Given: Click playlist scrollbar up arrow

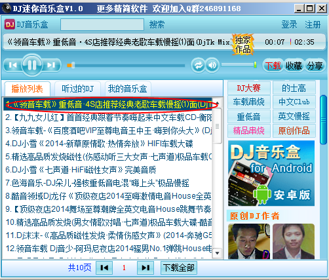Looking at the screenshot, I should coord(218,103).
